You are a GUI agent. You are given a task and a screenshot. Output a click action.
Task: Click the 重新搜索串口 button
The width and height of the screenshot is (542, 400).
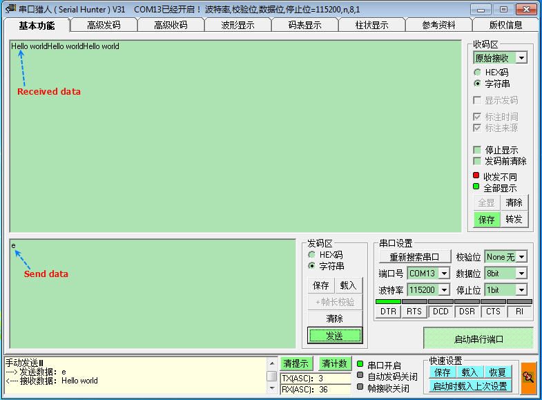click(415, 257)
